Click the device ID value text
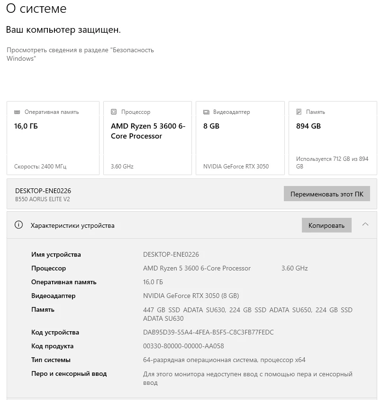This screenshot has height=400, width=381. (x=208, y=332)
